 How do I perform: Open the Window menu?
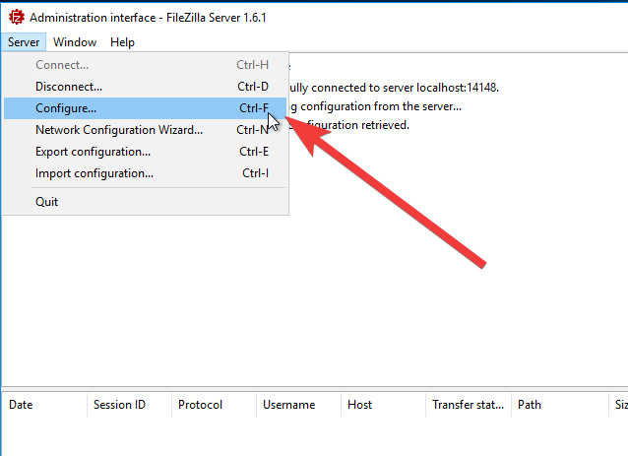75,42
